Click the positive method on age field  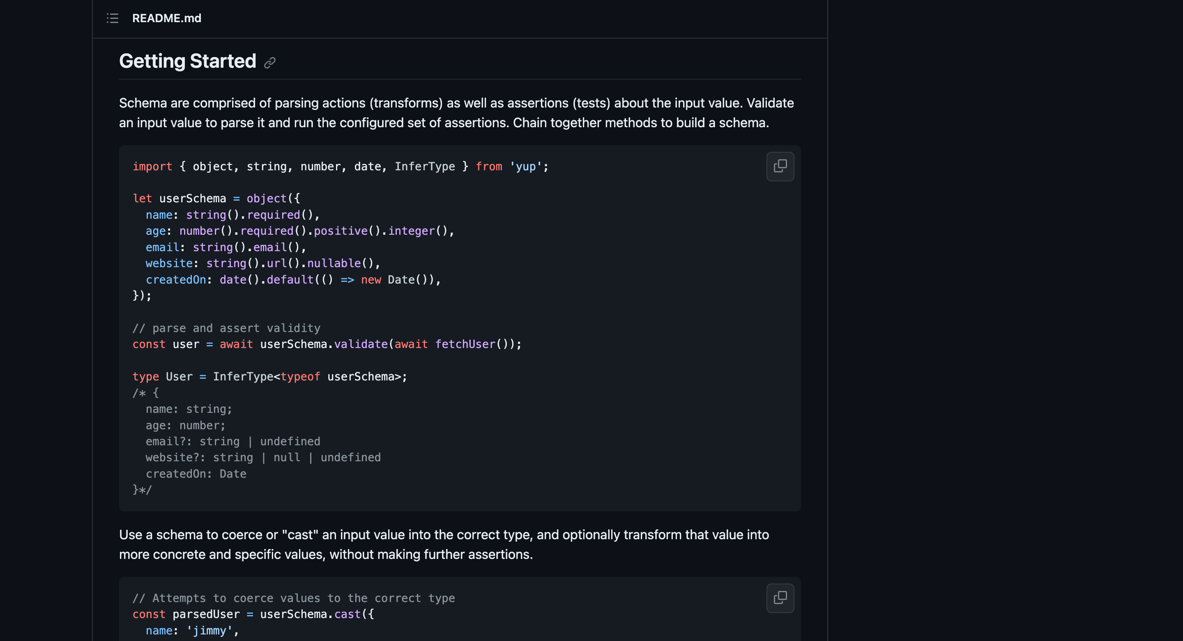340,231
